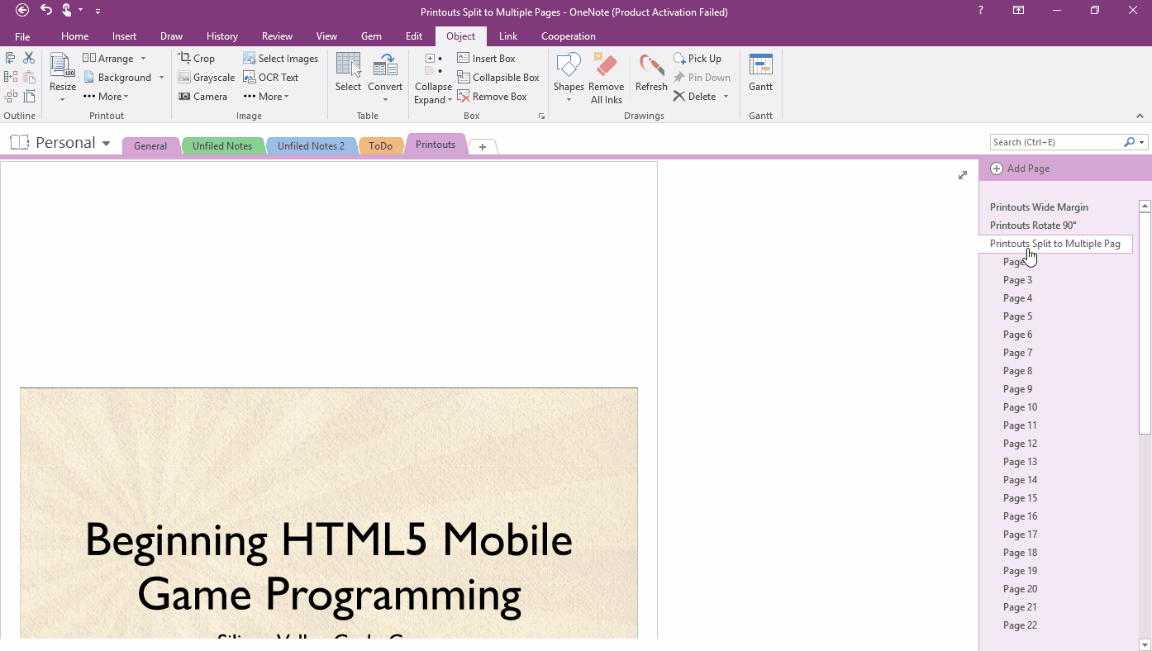
Task: Click Add Page
Action: (x=1020, y=169)
